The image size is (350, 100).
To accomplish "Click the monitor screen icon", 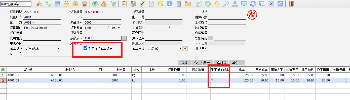I will [244, 4].
